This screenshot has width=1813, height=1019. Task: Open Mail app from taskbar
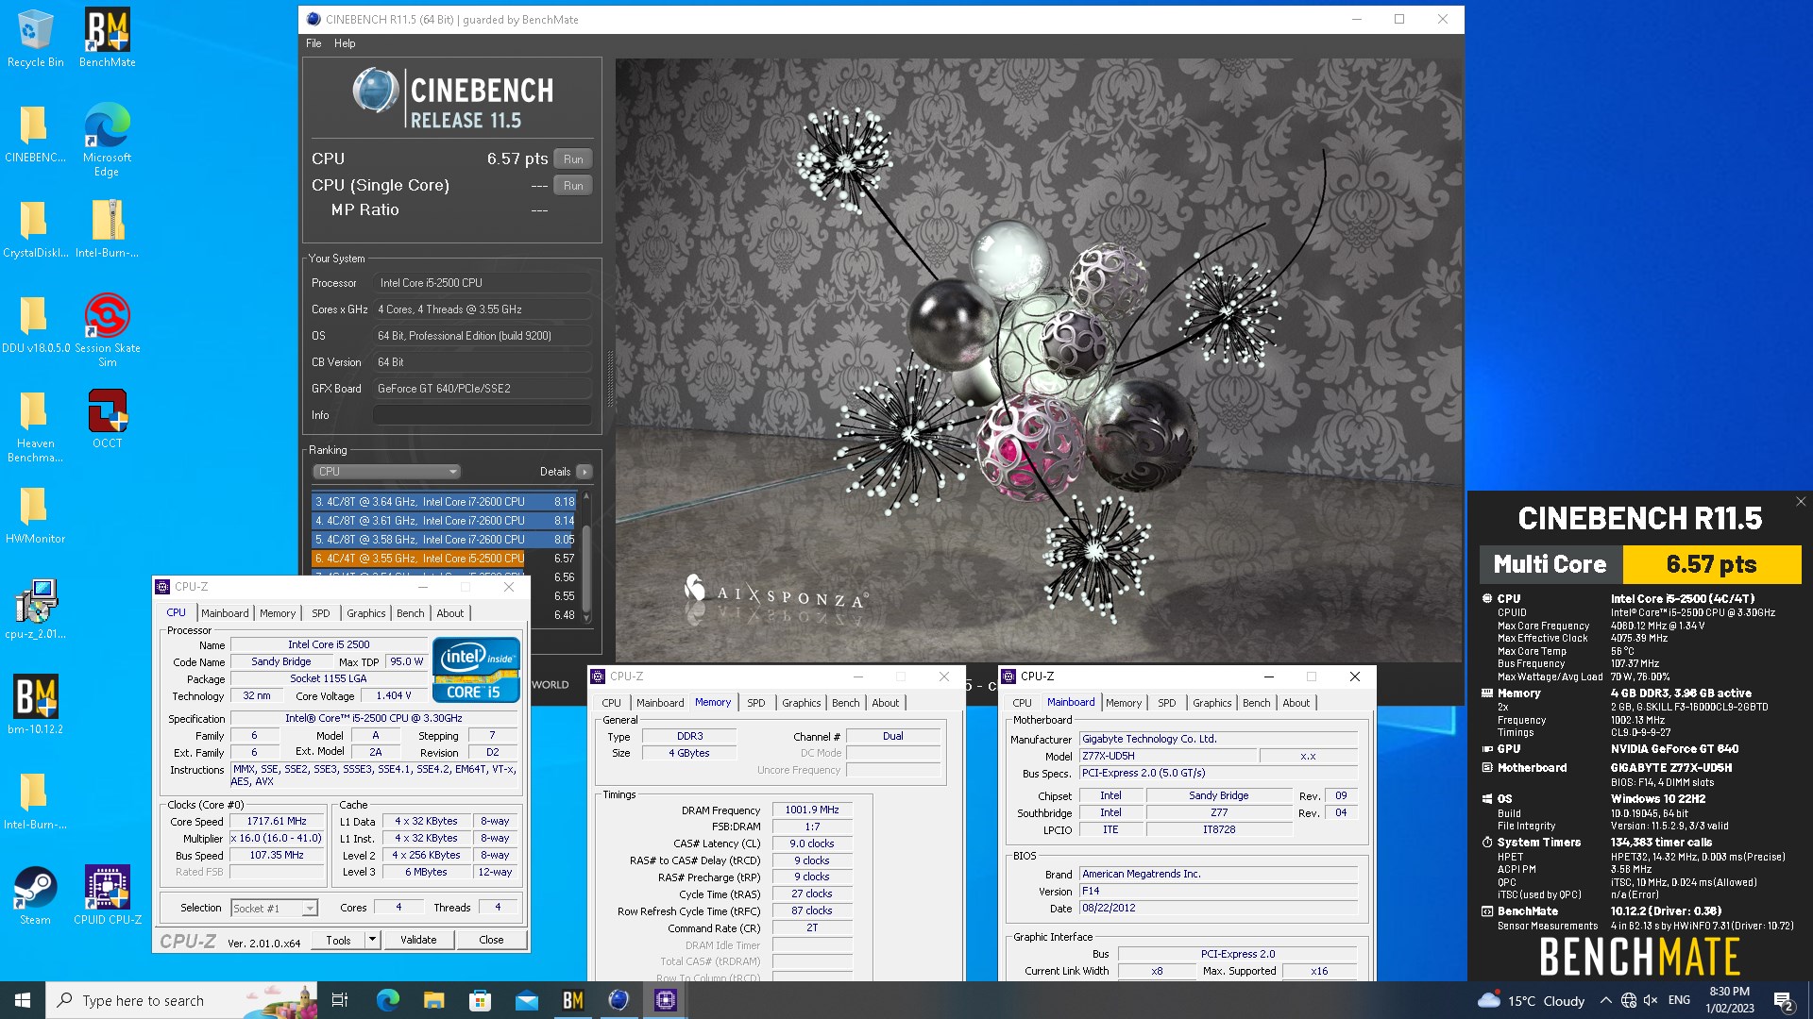click(x=526, y=1000)
